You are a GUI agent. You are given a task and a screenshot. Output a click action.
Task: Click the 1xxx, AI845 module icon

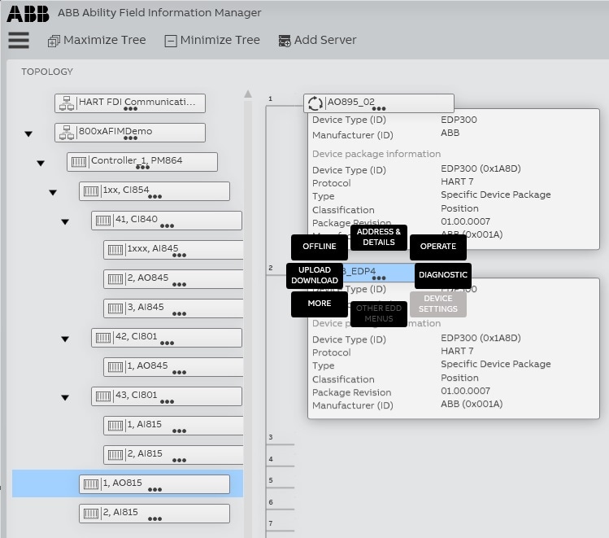(115, 250)
